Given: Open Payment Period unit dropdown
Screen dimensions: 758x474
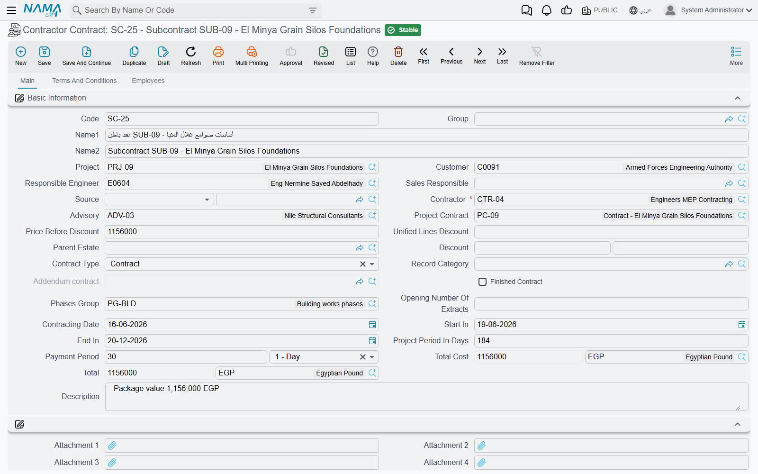Looking at the screenshot, I should click(x=372, y=357).
